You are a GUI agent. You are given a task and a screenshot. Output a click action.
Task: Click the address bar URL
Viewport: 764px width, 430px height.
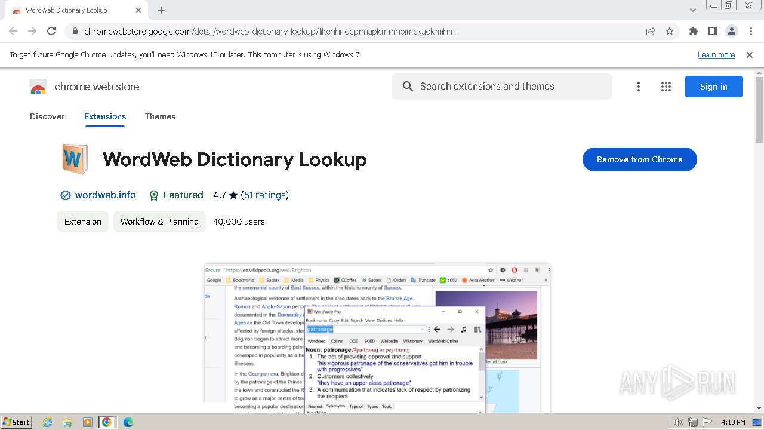(269, 32)
